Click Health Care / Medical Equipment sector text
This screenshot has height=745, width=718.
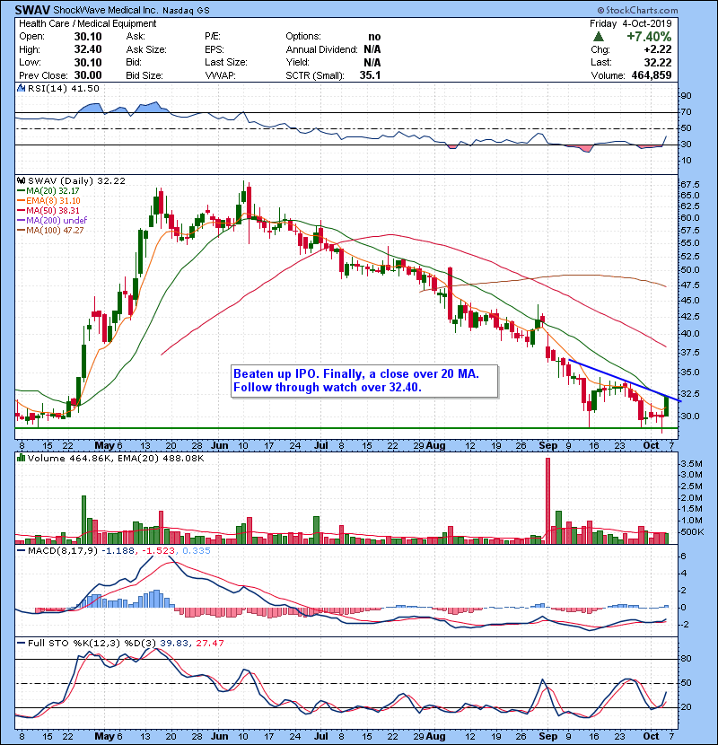coord(87,23)
